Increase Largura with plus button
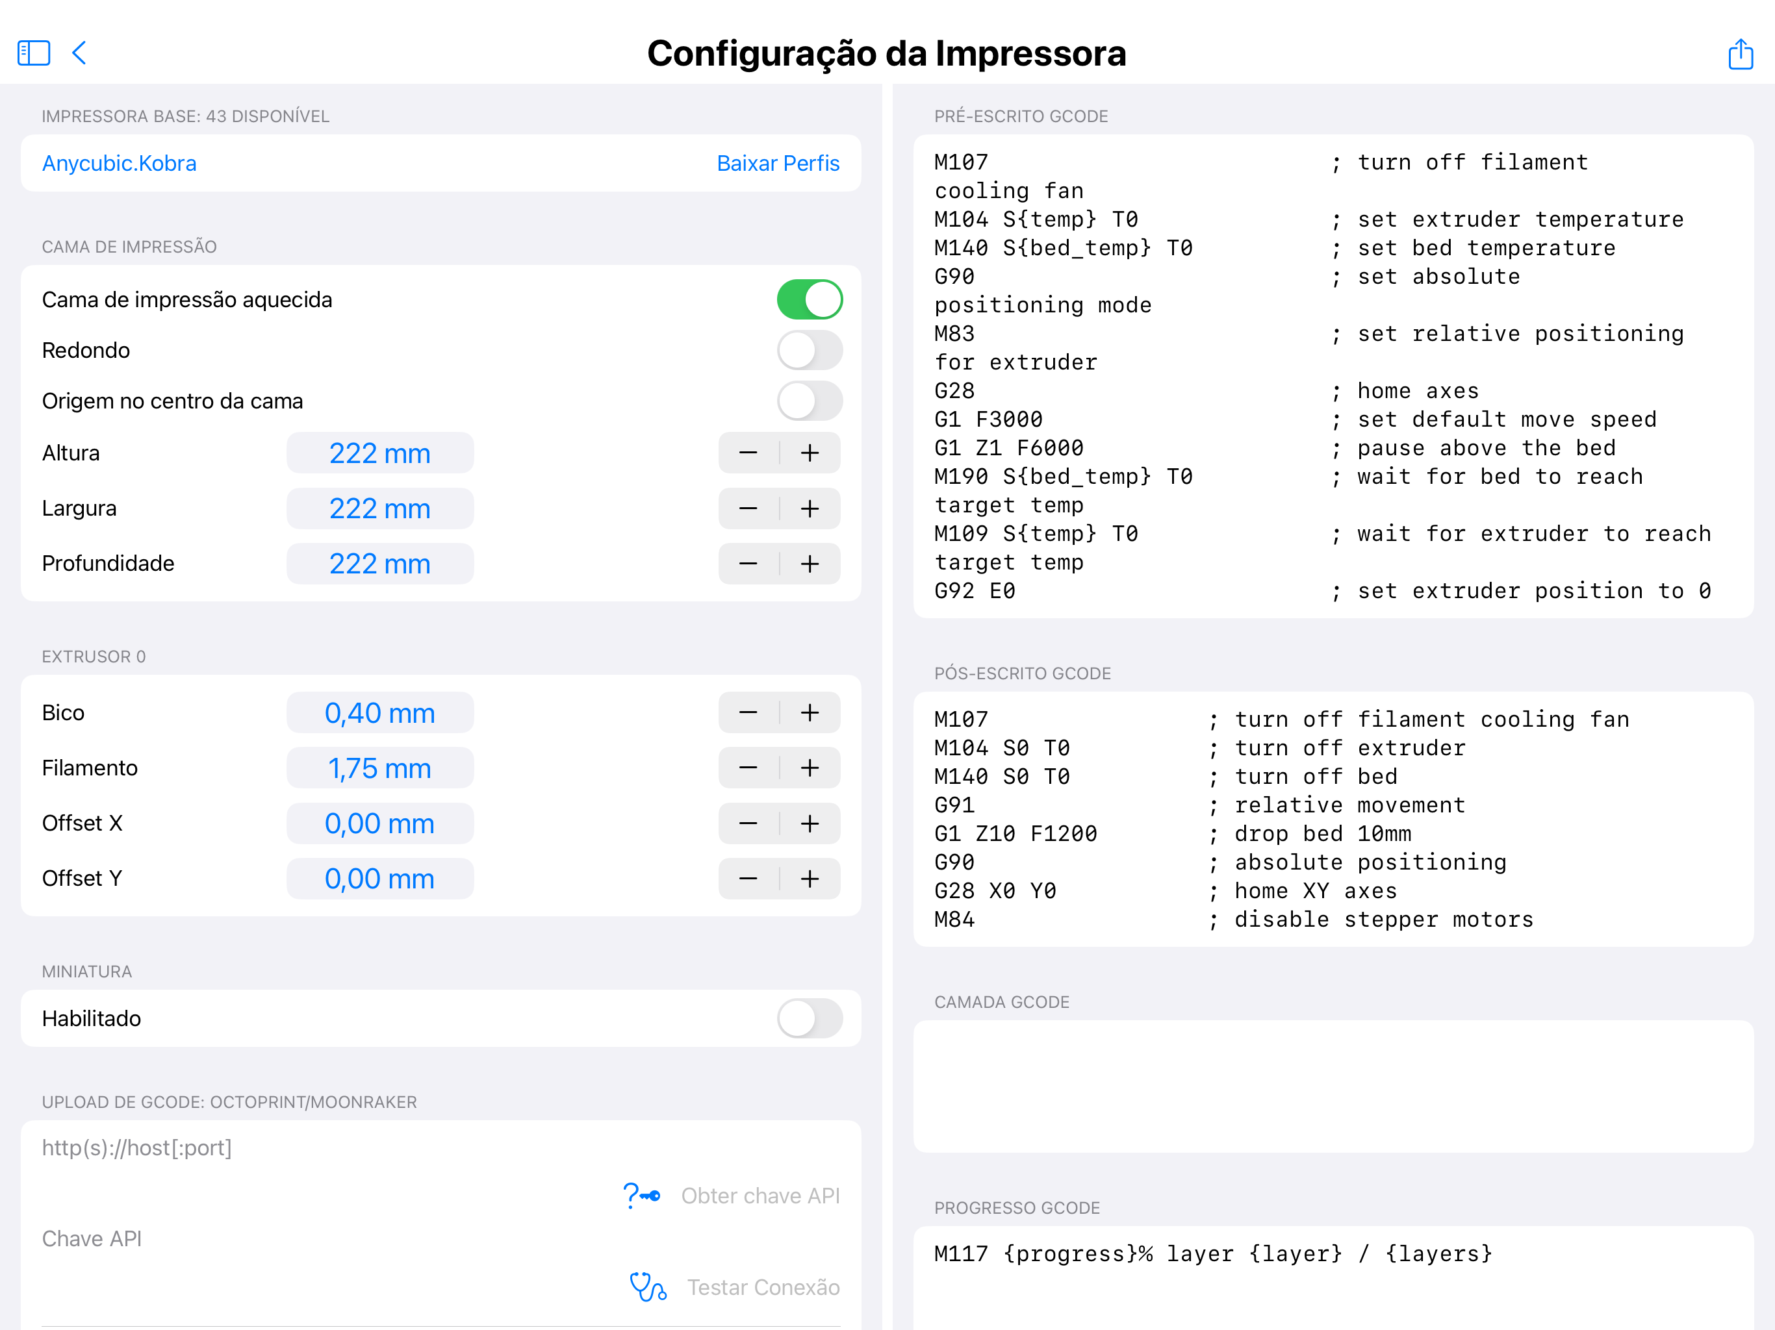 (x=810, y=508)
